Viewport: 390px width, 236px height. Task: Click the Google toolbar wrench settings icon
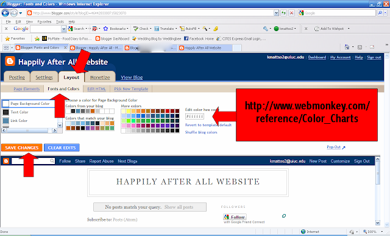point(266,29)
